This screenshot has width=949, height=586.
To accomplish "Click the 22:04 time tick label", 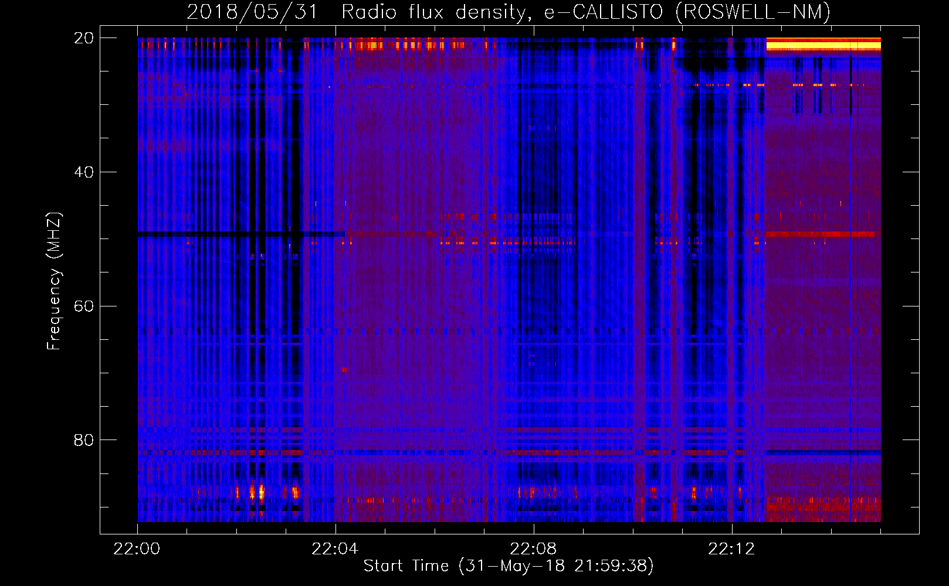I will pos(335,549).
